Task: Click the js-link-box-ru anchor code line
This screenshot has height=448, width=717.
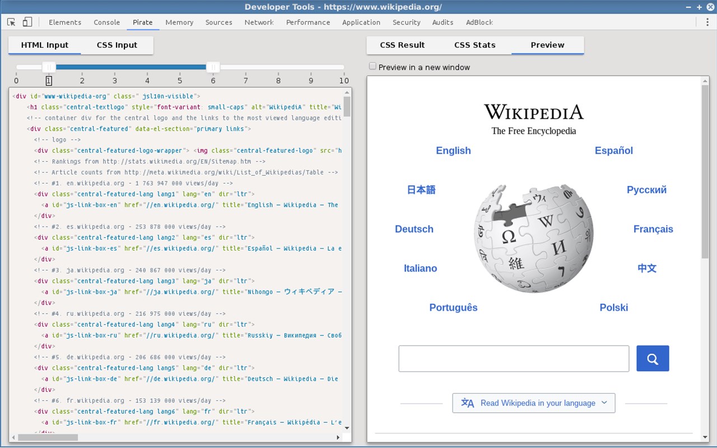Action: (x=192, y=335)
